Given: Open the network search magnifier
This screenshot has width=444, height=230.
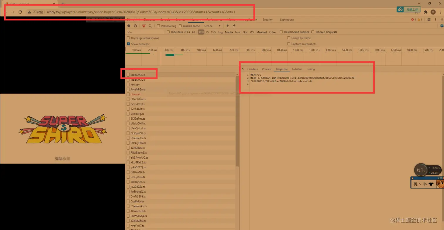Looking at the screenshot, I should click(x=150, y=26).
